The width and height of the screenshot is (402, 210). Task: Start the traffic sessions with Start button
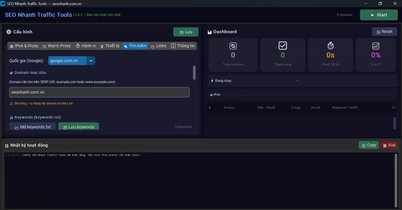(x=379, y=15)
